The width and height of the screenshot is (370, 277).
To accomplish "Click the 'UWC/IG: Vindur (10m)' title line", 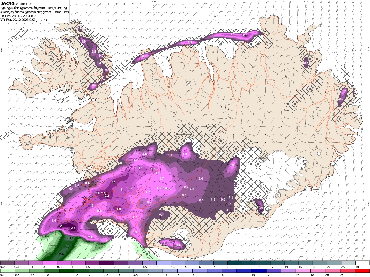I will [18, 3].
